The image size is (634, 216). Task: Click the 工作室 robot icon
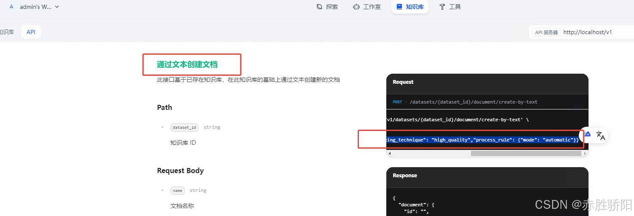click(356, 7)
